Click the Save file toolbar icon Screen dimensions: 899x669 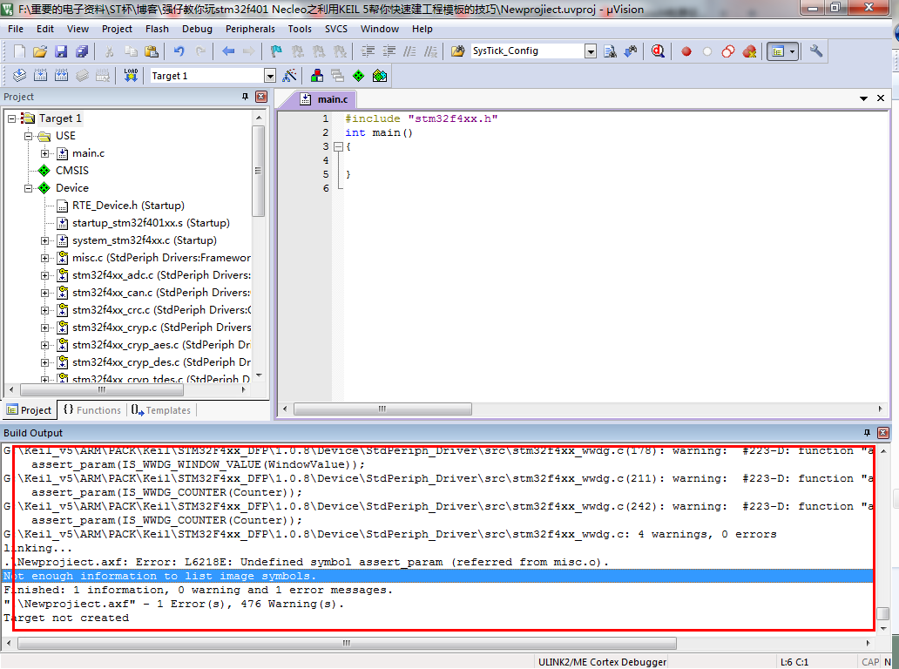click(x=61, y=51)
